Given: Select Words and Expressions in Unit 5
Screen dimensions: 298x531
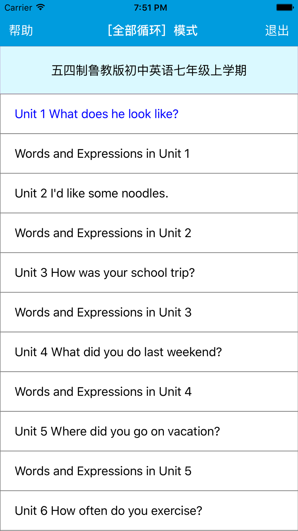Looking at the screenshot, I should coord(149,471).
